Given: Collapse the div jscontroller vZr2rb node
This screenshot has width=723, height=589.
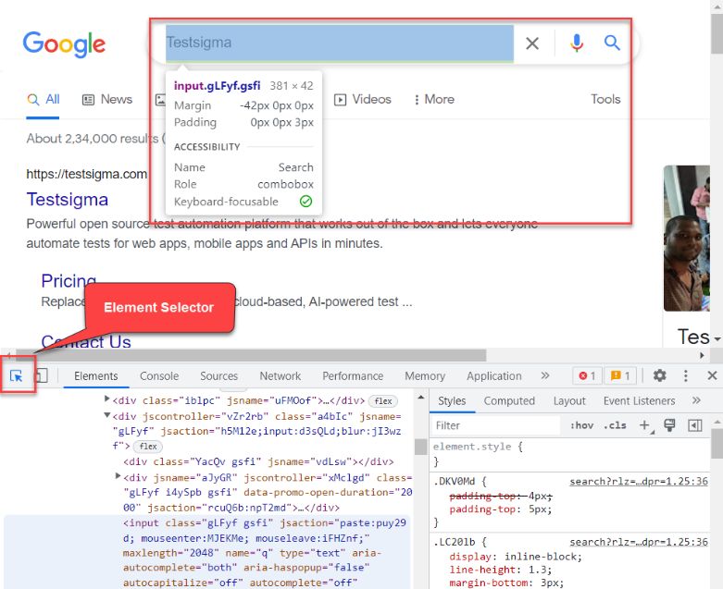Looking at the screenshot, I should 107,415.
